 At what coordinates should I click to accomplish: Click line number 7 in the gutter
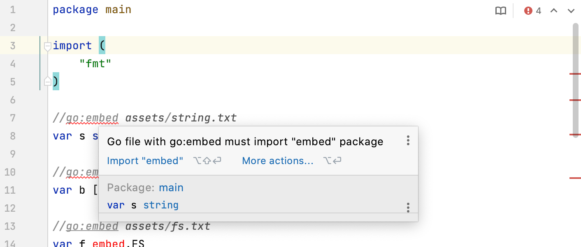click(x=12, y=118)
